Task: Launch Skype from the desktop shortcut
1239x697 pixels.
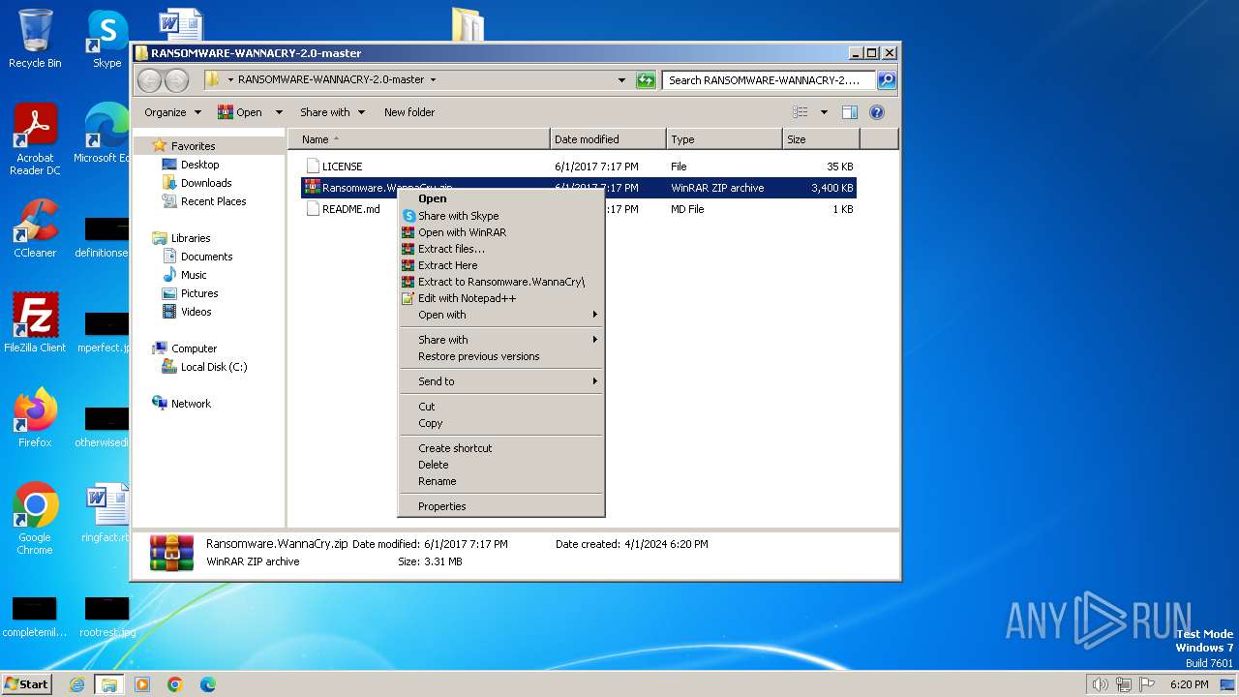Action: tap(106, 39)
